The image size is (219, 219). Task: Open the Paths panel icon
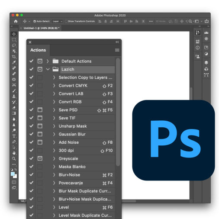click(206, 75)
